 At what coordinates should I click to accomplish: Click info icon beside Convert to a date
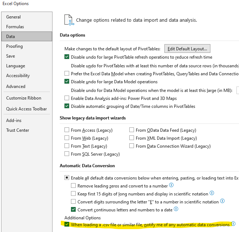176,209
